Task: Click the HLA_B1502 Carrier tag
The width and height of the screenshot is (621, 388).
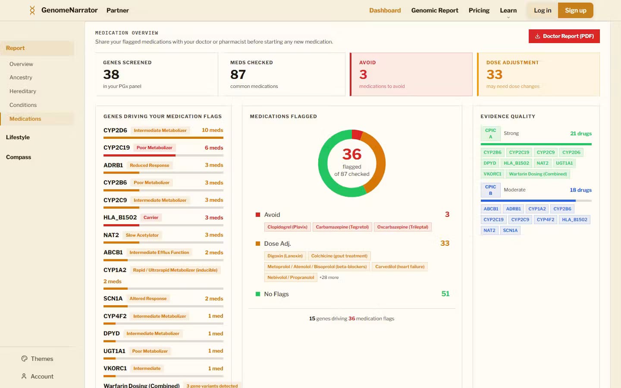Action: [x=151, y=218]
